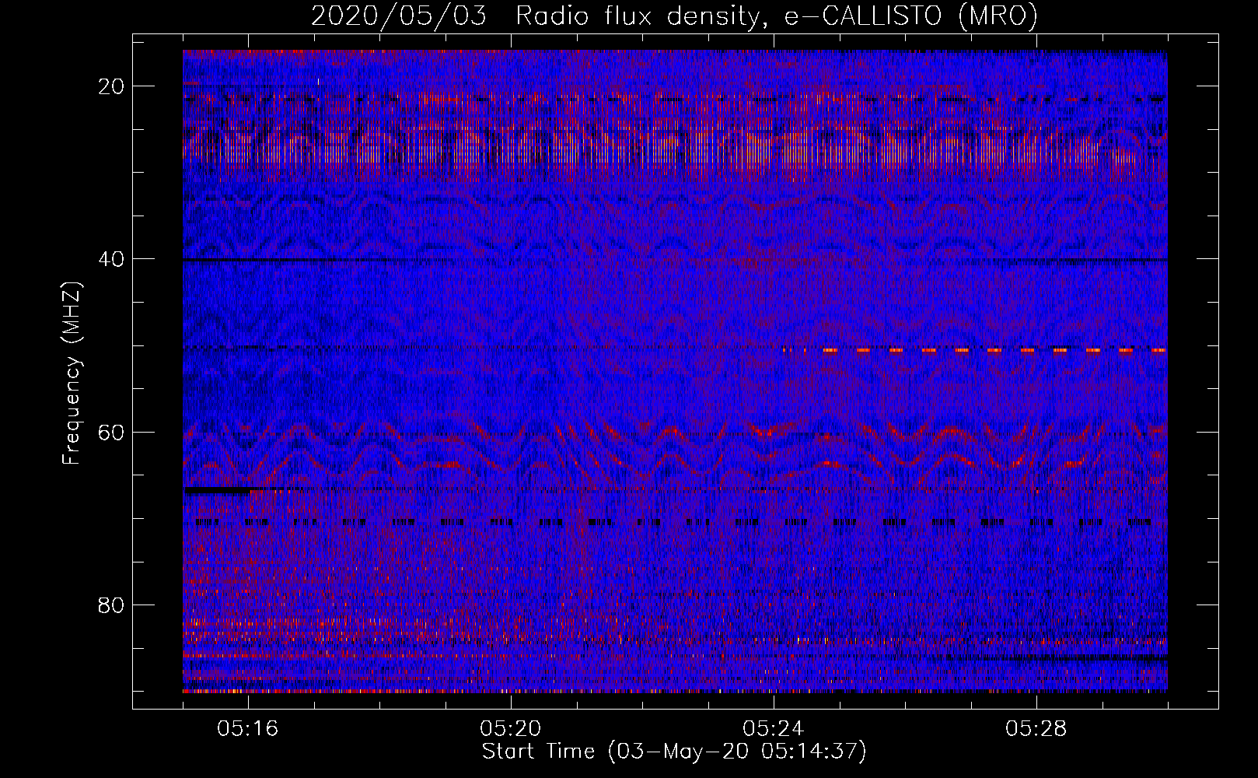Select the 05:24 time tick label

[774, 729]
